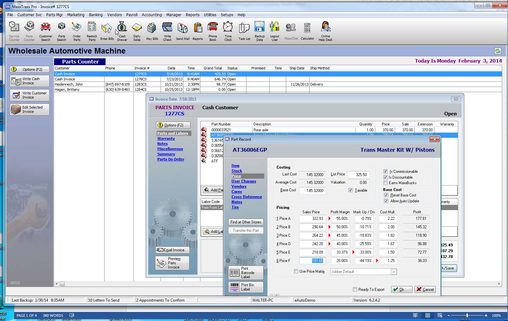Toggle Allow Auto Update checkbox
The width and height of the screenshot is (508, 321).
tap(386, 201)
